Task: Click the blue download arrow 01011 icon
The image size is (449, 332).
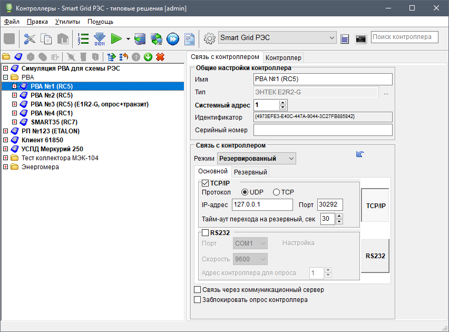Action: (100, 38)
